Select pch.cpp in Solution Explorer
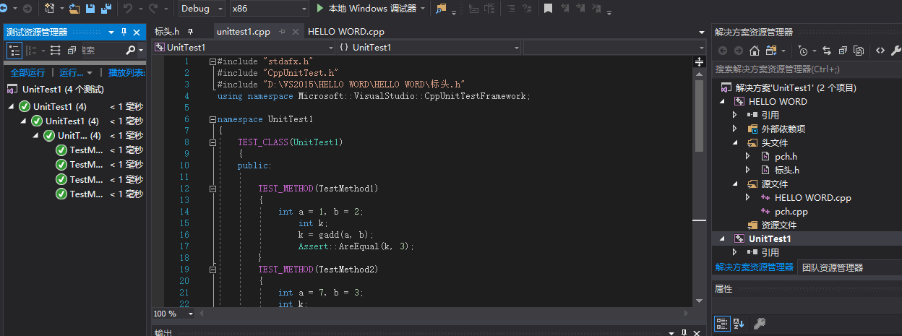Image resolution: width=902 pixels, height=336 pixels. point(791,212)
